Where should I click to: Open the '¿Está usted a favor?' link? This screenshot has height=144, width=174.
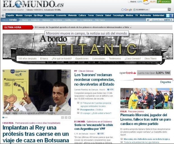101,113
